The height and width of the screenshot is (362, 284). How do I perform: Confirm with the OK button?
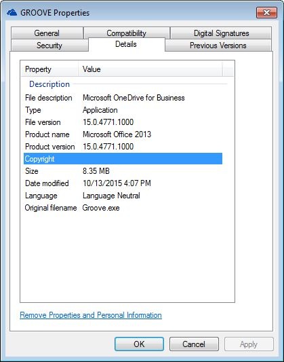[x=139, y=344]
